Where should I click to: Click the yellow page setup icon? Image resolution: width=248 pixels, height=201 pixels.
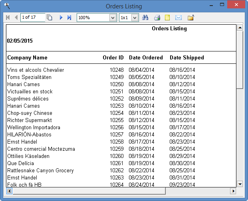tap(167, 18)
